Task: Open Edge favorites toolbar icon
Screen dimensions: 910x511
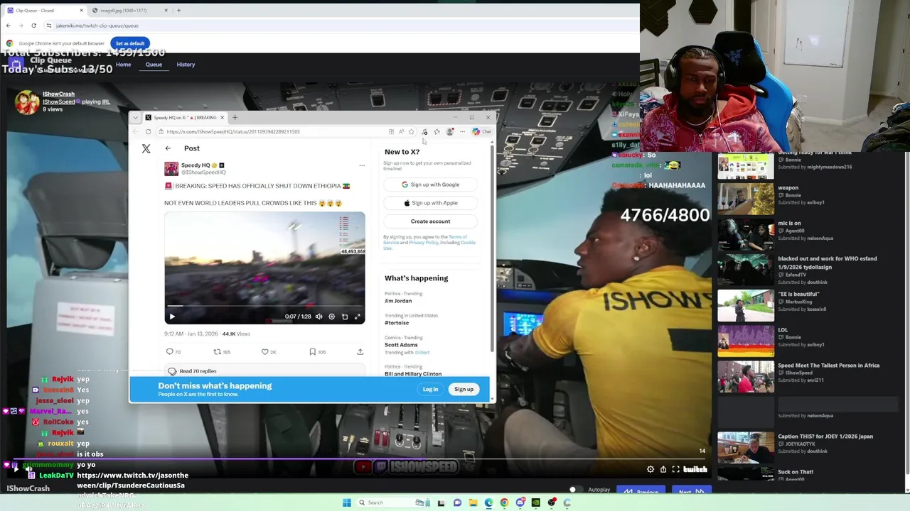Action: click(437, 131)
